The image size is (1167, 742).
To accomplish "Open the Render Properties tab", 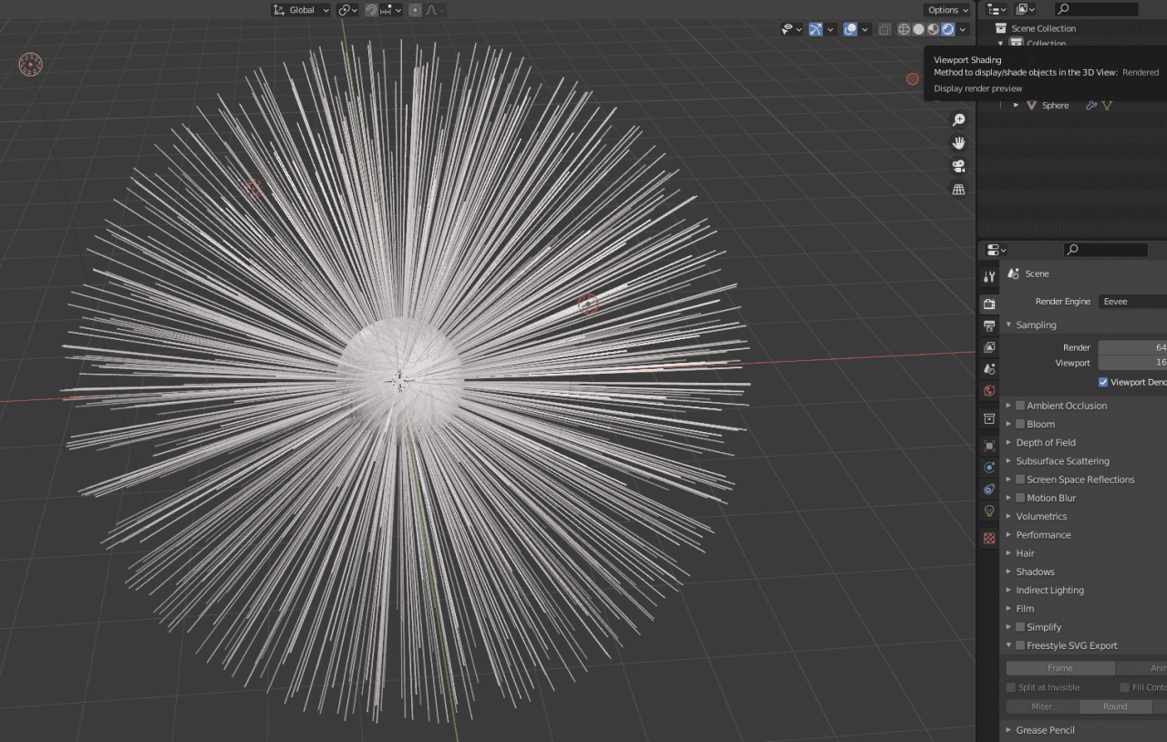I will 989,304.
